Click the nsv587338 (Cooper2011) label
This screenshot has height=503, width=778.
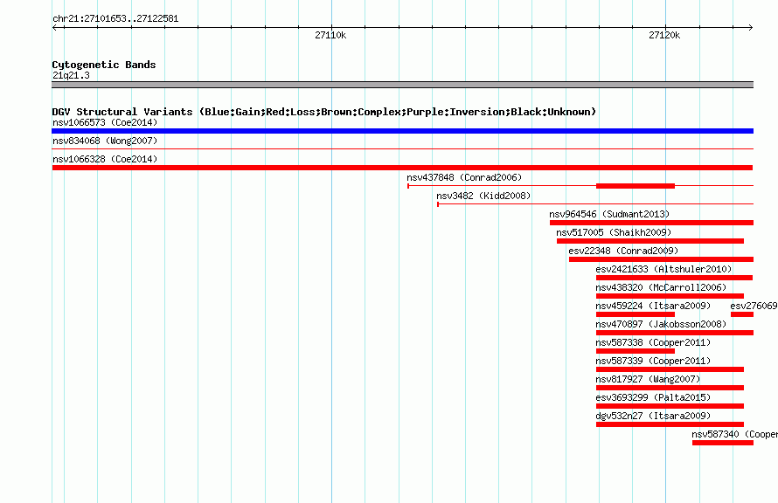653,342
